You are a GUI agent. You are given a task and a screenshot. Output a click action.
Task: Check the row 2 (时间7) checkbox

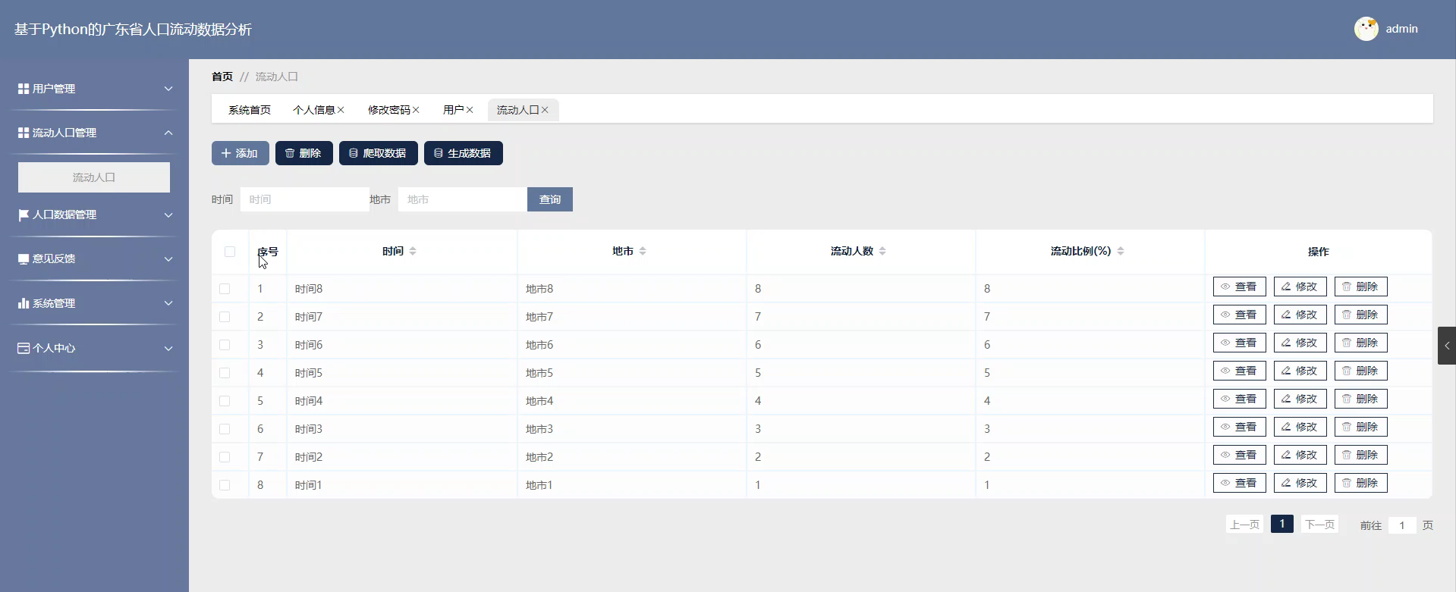225,317
